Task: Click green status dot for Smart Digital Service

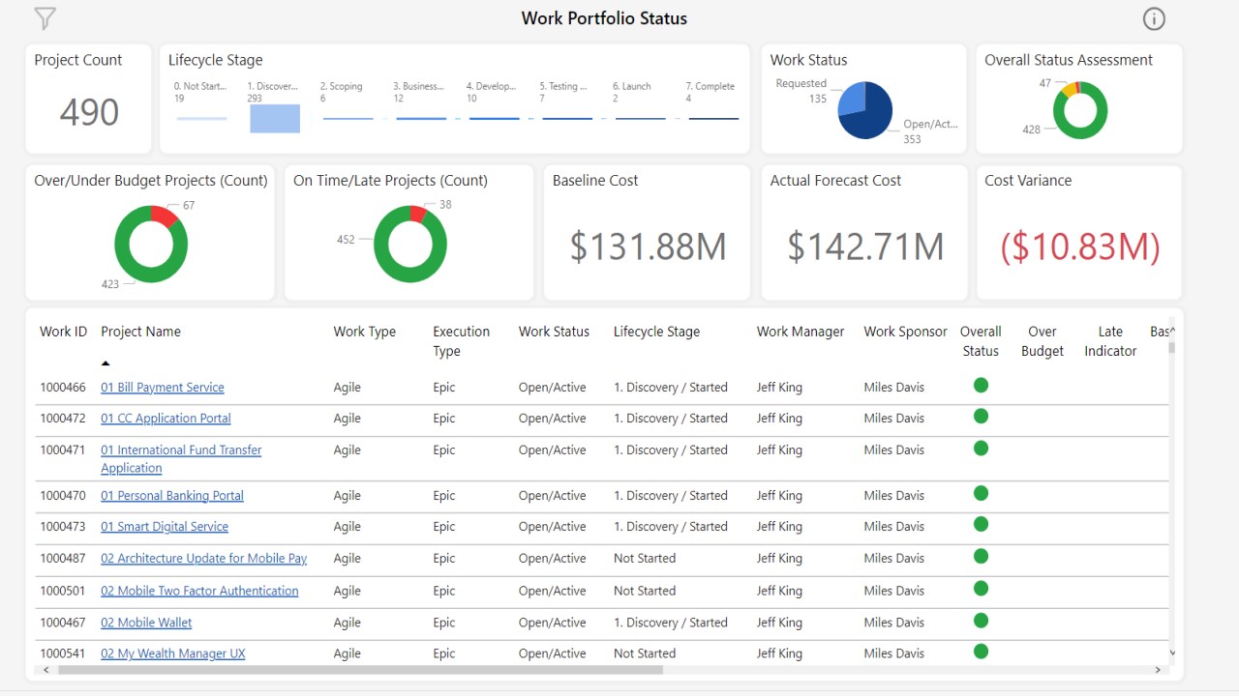Action: tap(981, 524)
